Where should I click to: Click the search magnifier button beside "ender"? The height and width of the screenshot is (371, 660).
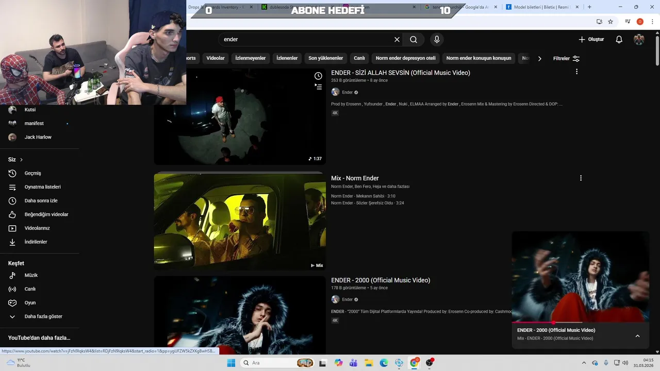click(x=414, y=39)
